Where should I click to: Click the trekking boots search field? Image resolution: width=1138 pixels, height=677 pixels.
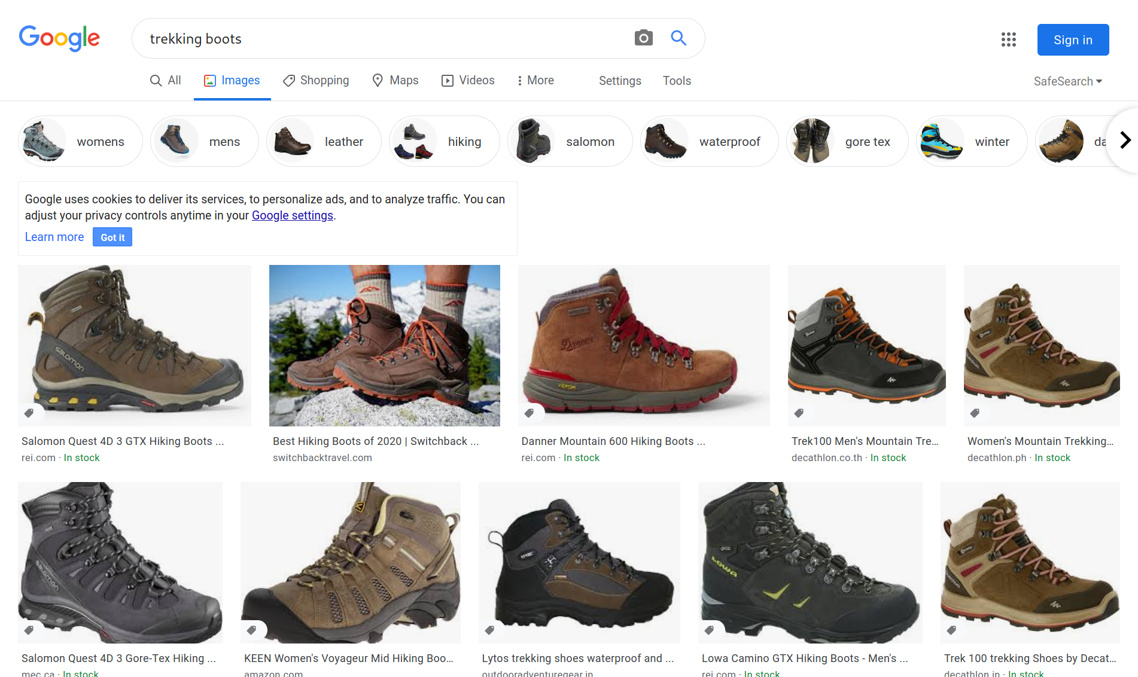click(x=383, y=39)
